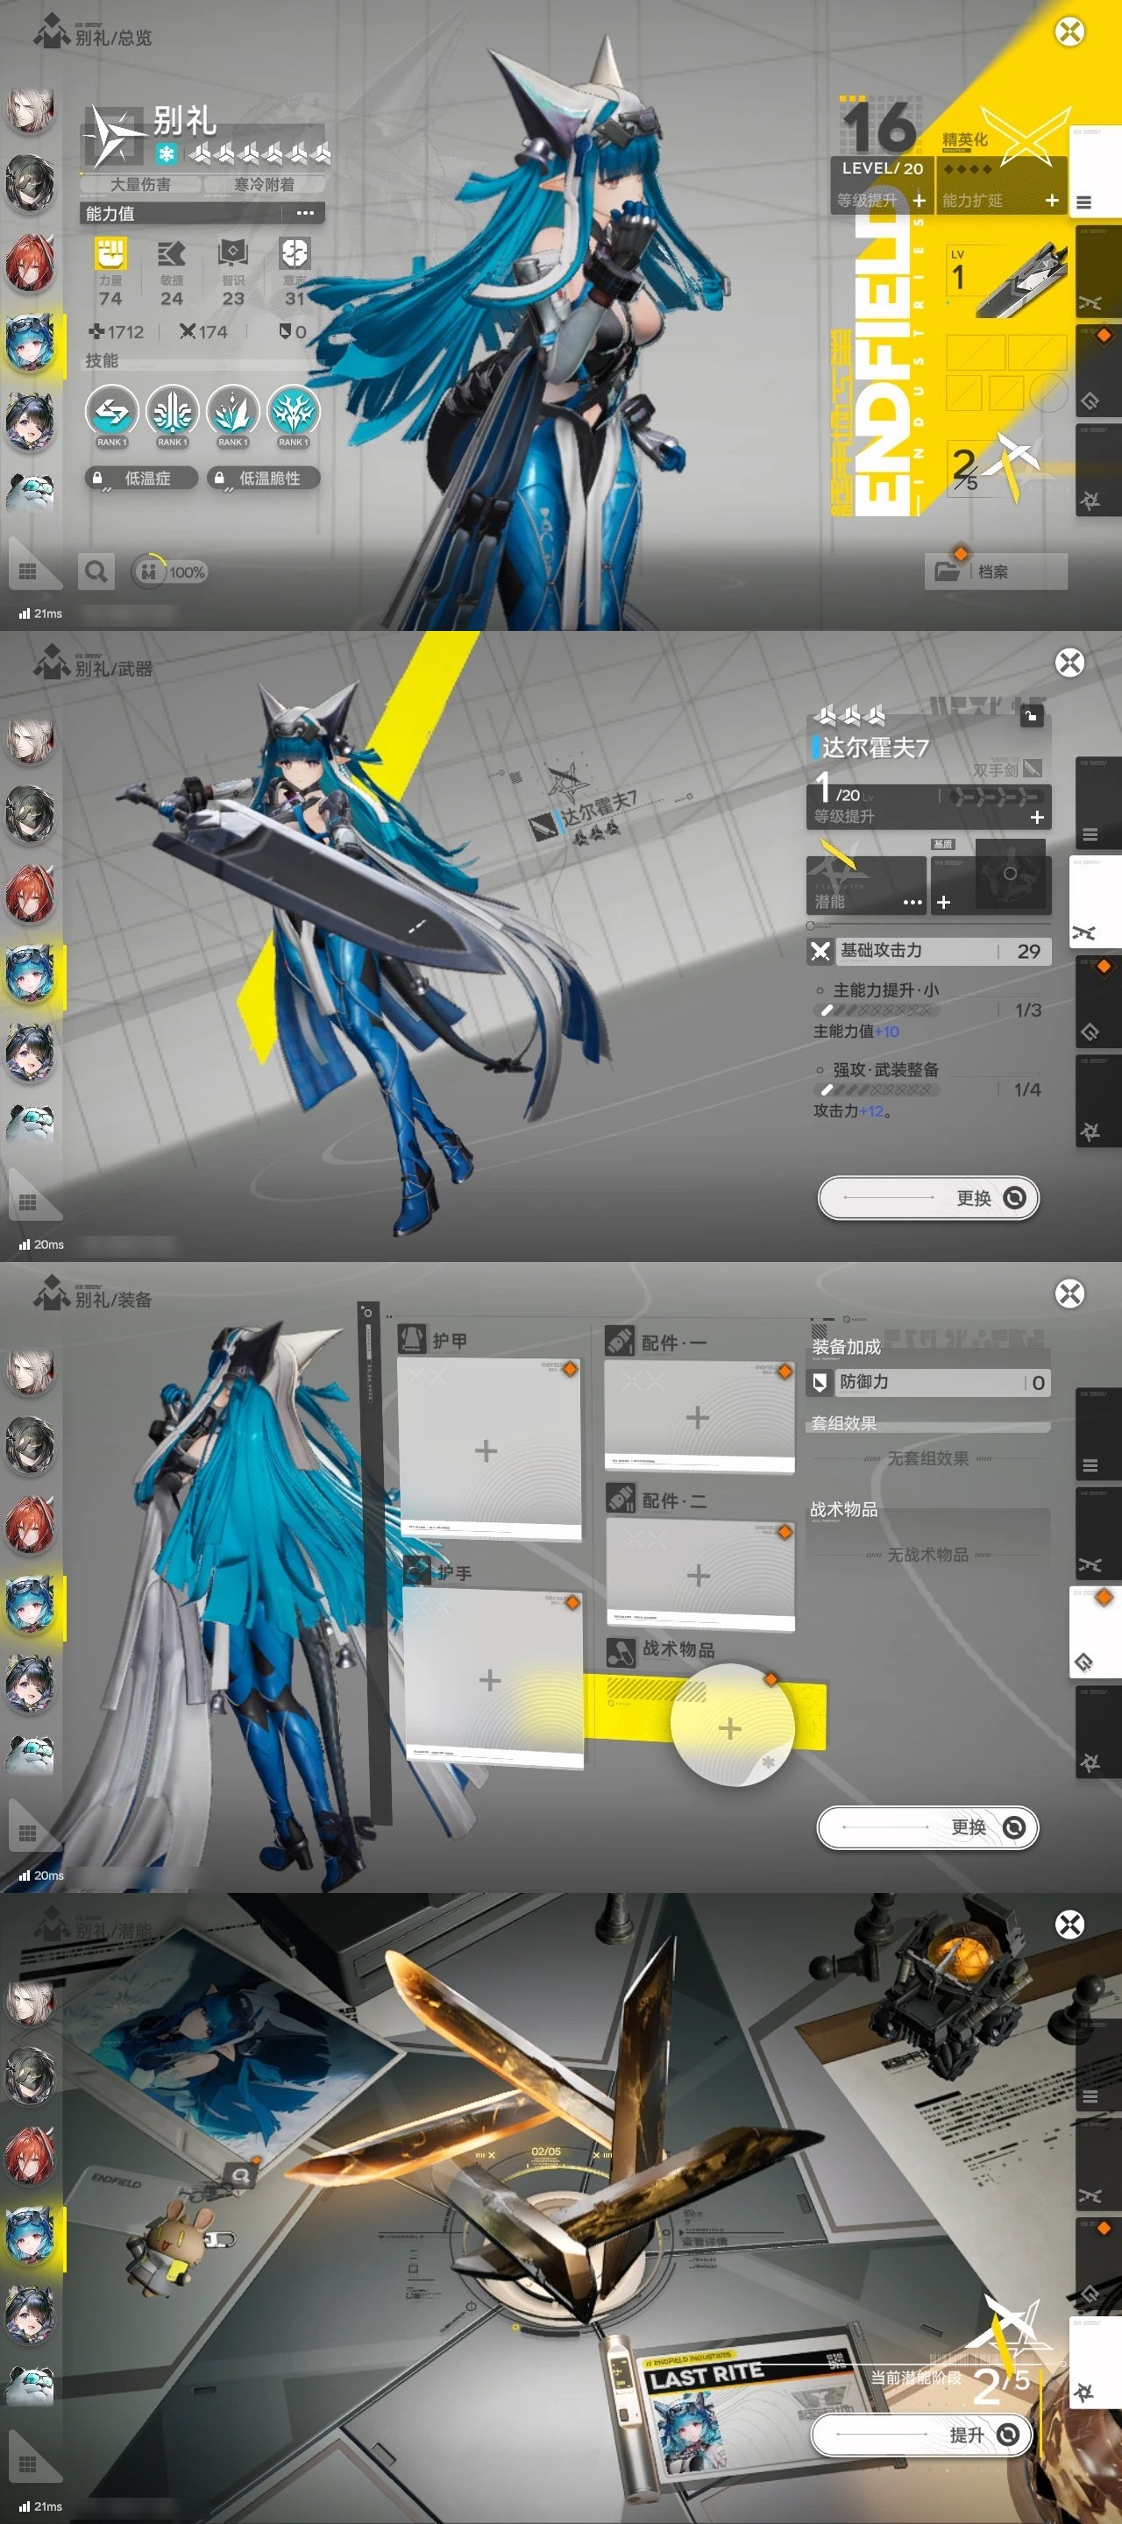Click the plus in the 护甲 armor slot

click(486, 1450)
